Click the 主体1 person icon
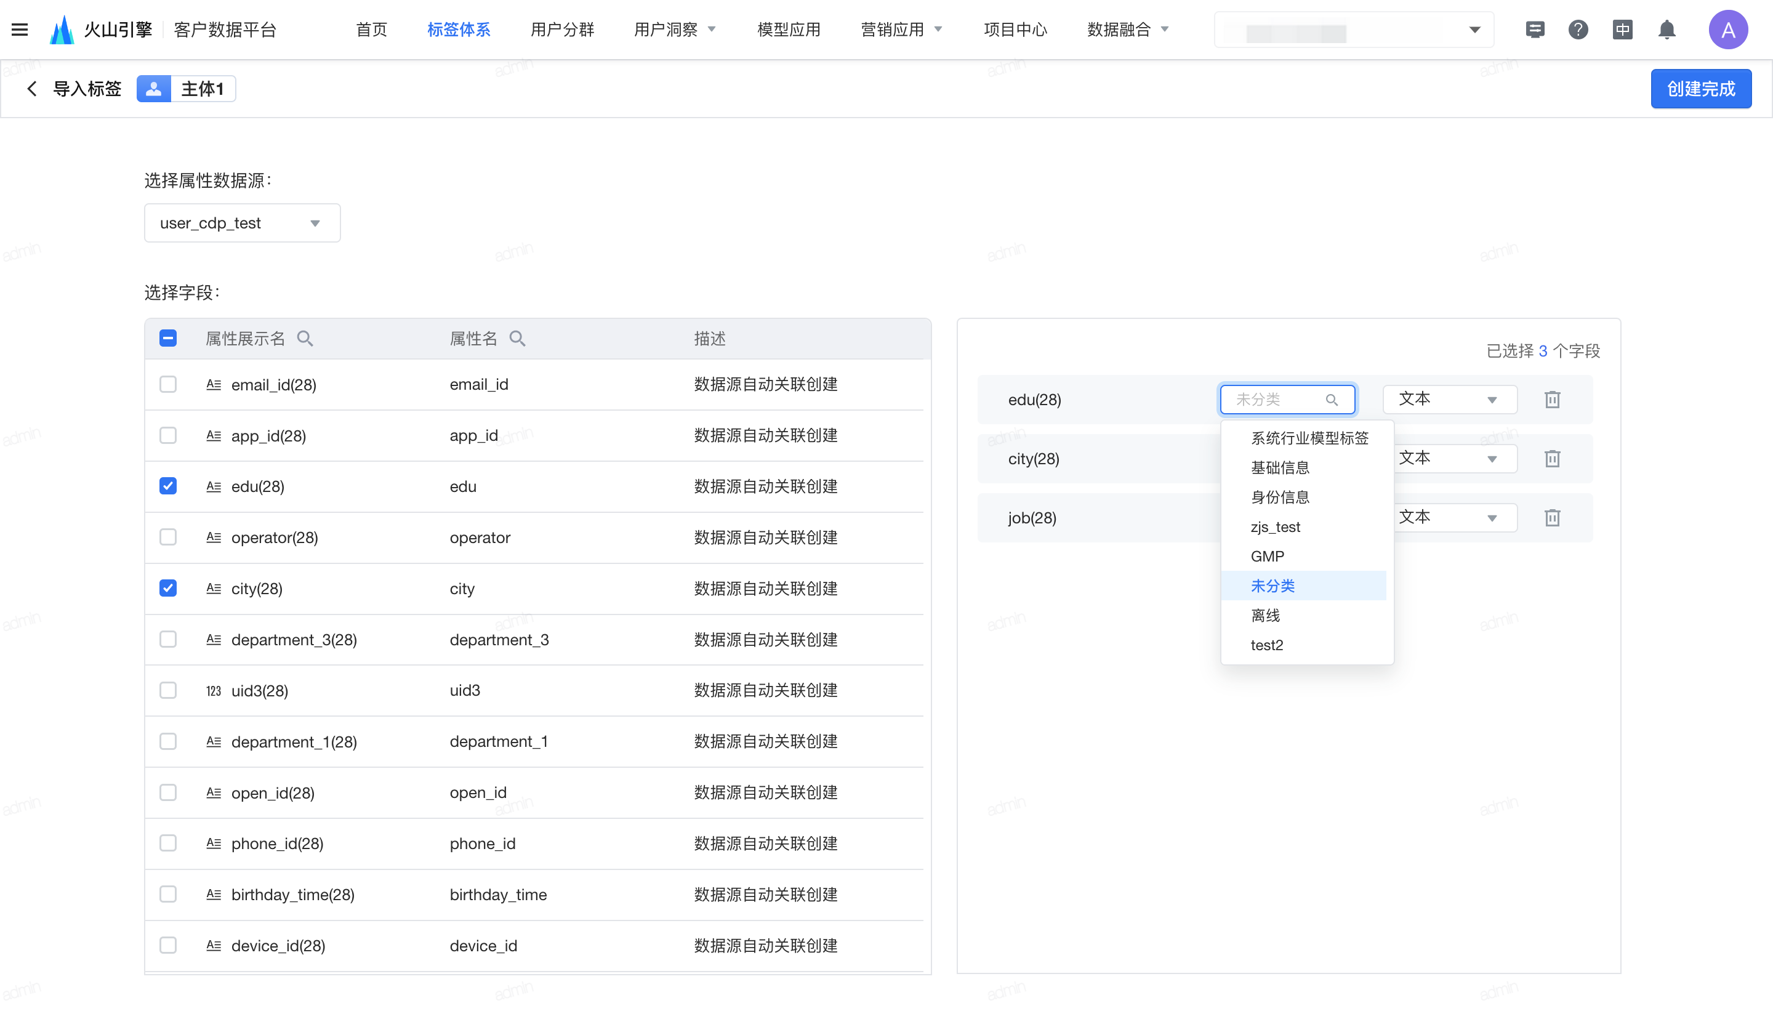The image size is (1773, 1011). click(153, 88)
